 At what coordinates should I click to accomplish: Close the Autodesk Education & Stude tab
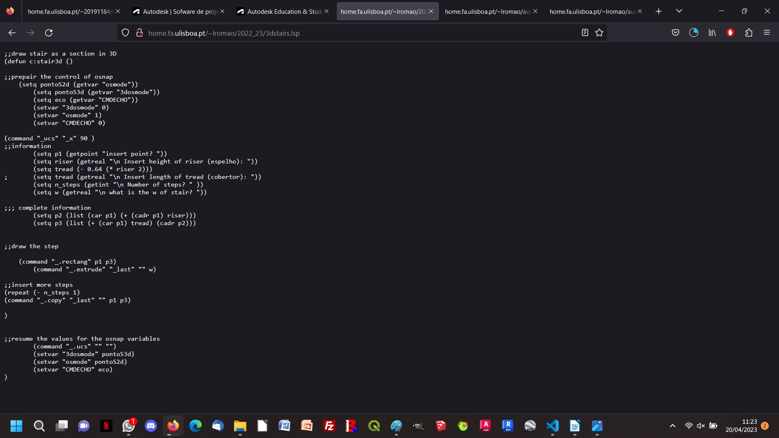click(x=327, y=11)
